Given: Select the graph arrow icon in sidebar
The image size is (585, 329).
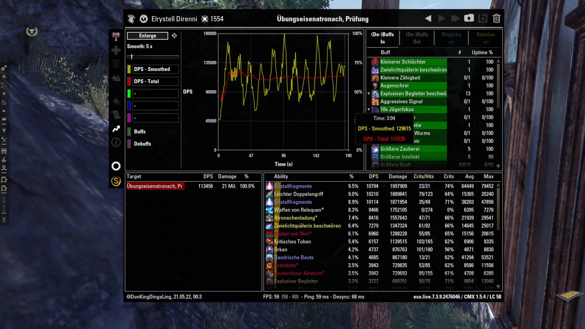Looking at the screenshot, I should pyautogui.click(x=116, y=129).
